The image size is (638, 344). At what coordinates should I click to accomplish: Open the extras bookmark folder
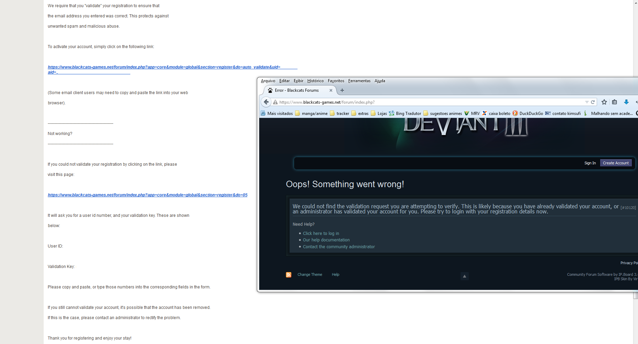coord(360,114)
